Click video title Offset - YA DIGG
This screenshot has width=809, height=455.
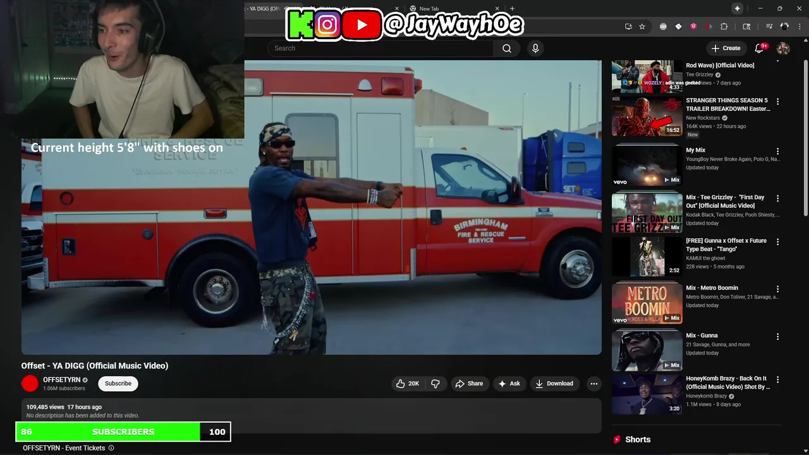(95, 366)
